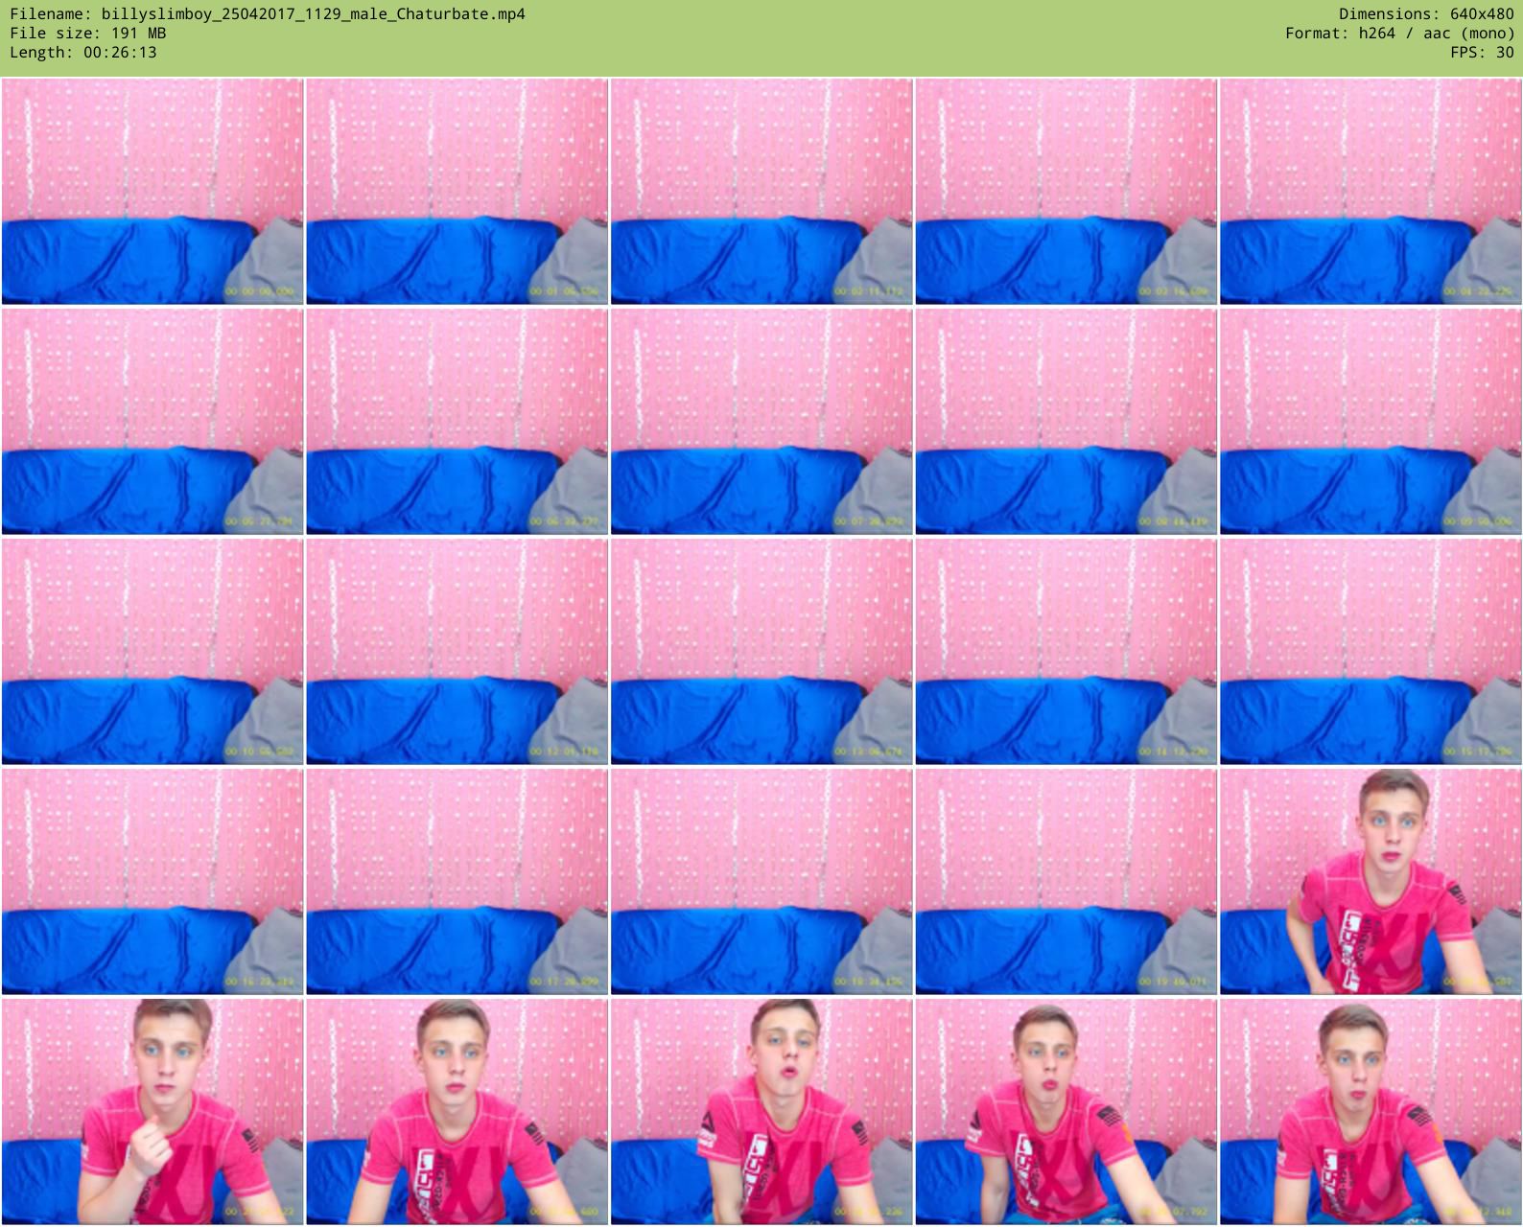Select the thumbnail timestamped 00:04:22
1523x1227 pixels.
click(1371, 192)
